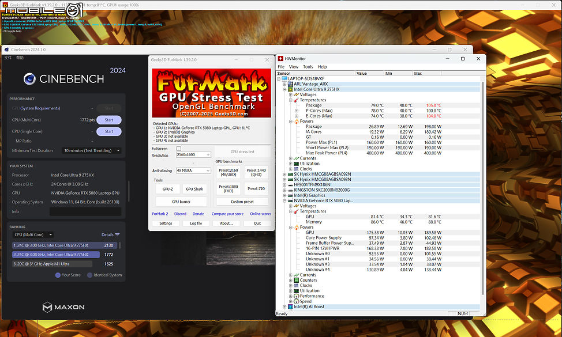
Task: Enable the Fullscreen checkbox in FurMark
Action: click(178, 149)
